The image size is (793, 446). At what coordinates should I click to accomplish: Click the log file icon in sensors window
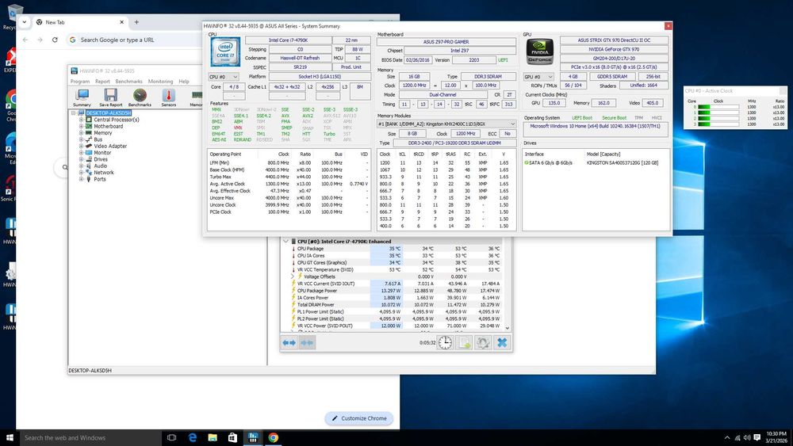click(x=464, y=342)
